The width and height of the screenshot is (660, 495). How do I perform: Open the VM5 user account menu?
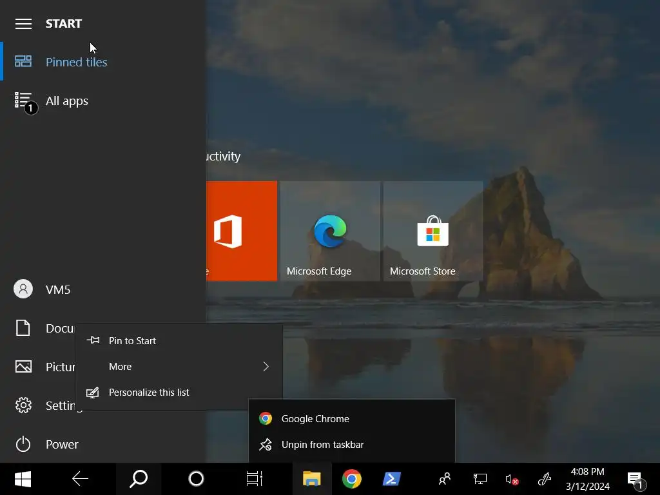point(103,289)
